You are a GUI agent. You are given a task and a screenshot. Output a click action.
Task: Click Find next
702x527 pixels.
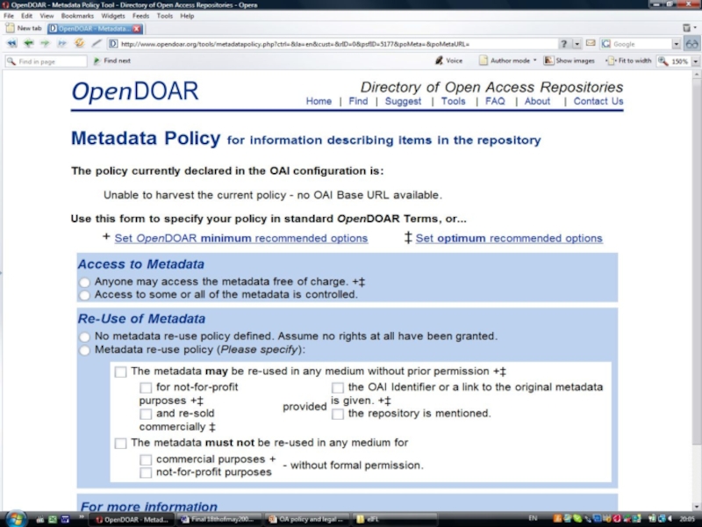coord(112,61)
